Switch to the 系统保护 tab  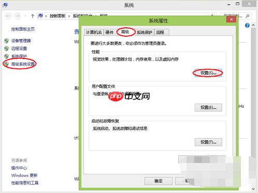click(x=145, y=32)
